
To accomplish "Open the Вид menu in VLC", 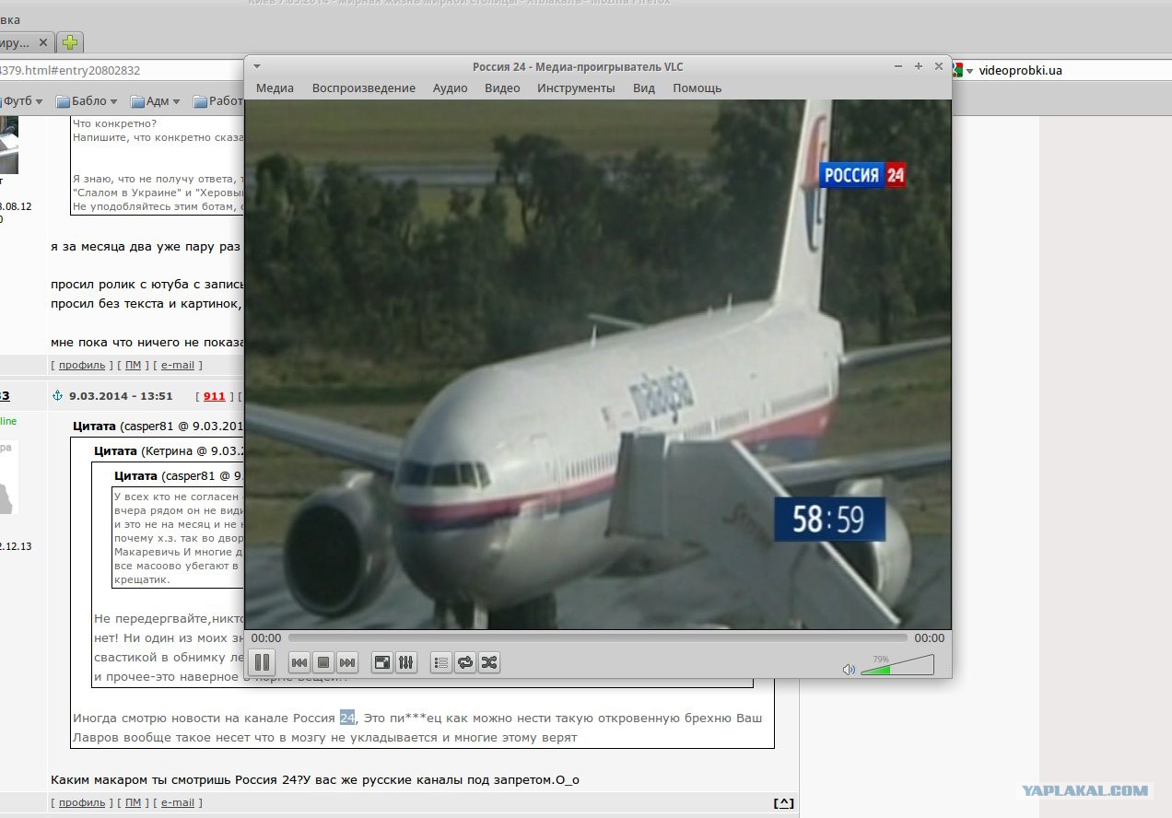I will point(644,88).
